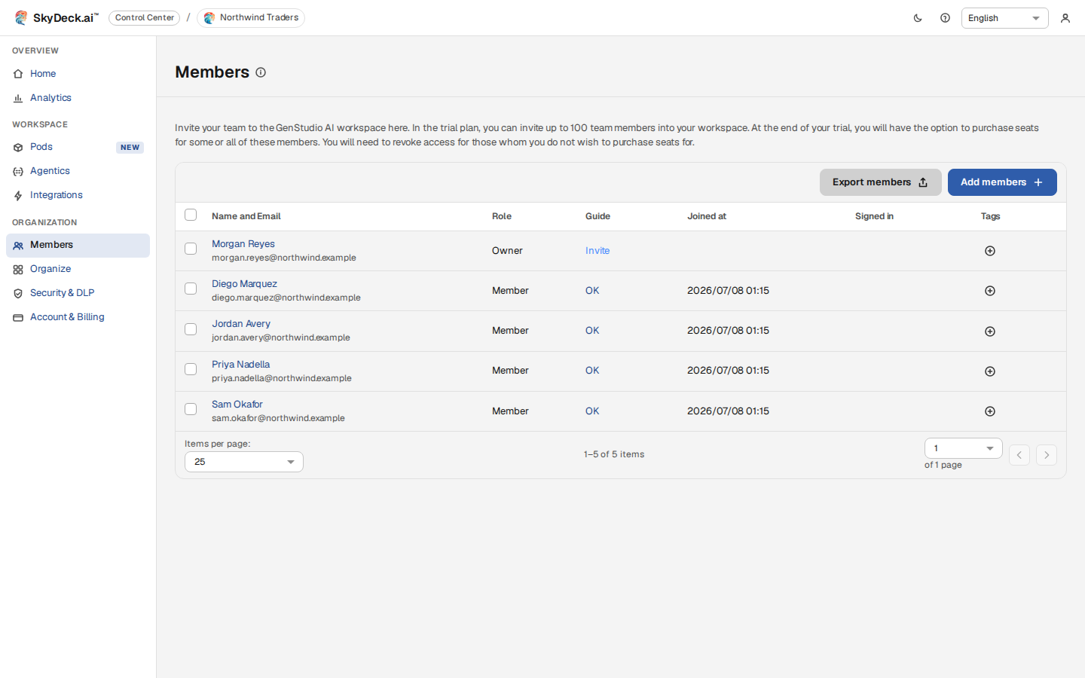Click the "1–5 of 5 items" text
The width and height of the screenshot is (1085, 678).
[614, 454]
